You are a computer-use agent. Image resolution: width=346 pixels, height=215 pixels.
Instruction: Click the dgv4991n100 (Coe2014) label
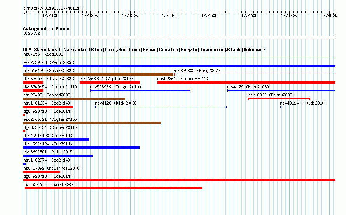[48, 136]
